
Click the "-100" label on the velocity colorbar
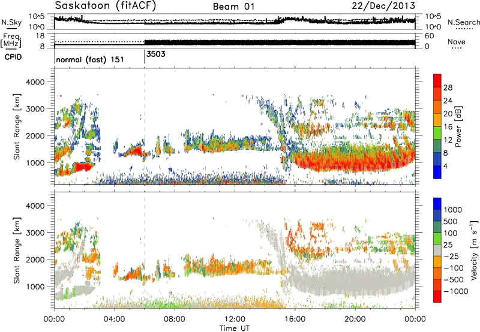coord(454,268)
